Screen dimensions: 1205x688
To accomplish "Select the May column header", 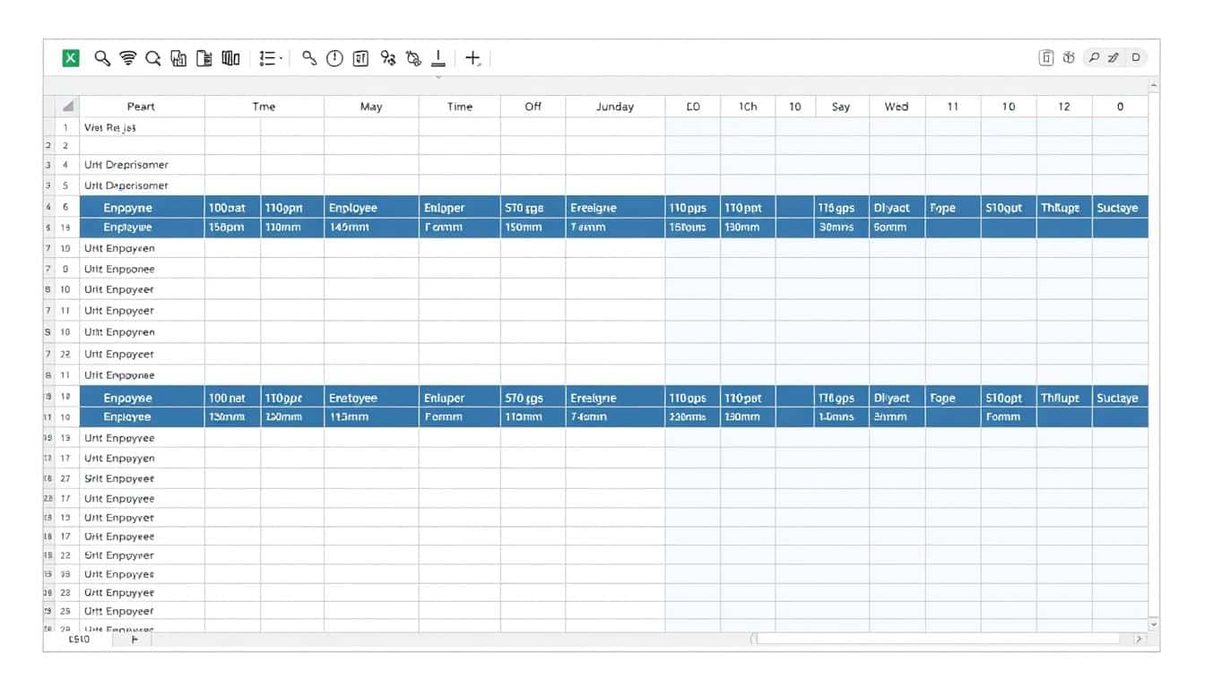I will (371, 106).
